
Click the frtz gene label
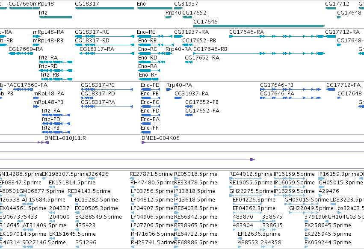[x=43, y=12]
